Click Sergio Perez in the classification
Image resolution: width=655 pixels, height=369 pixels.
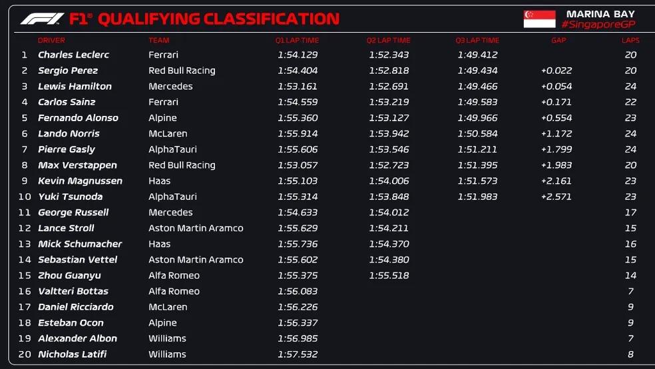pyautogui.click(x=68, y=71)
